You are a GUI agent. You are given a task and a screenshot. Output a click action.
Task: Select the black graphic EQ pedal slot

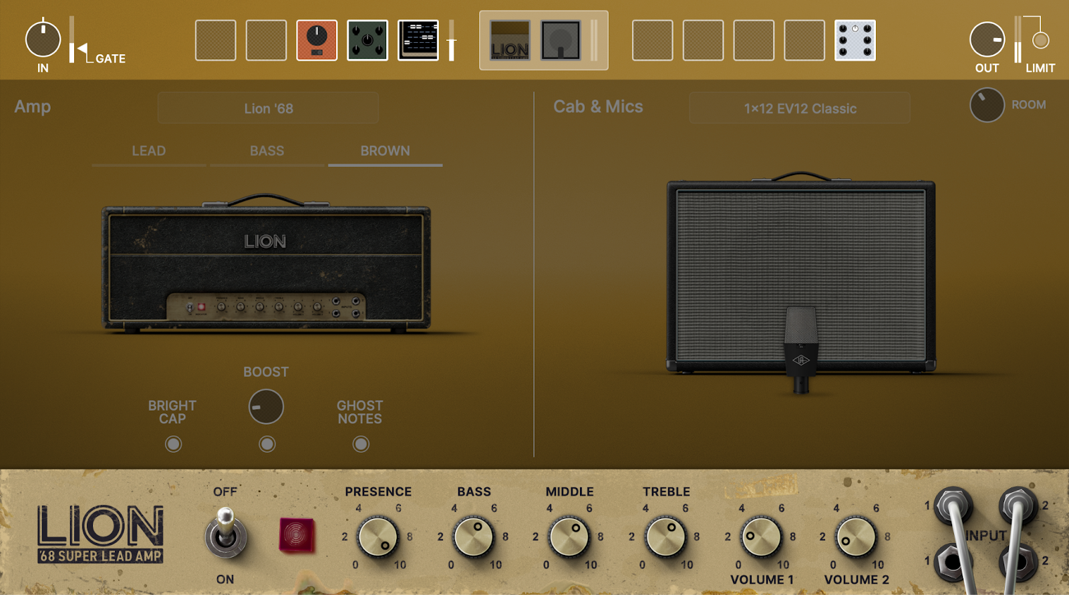(418, 40)
